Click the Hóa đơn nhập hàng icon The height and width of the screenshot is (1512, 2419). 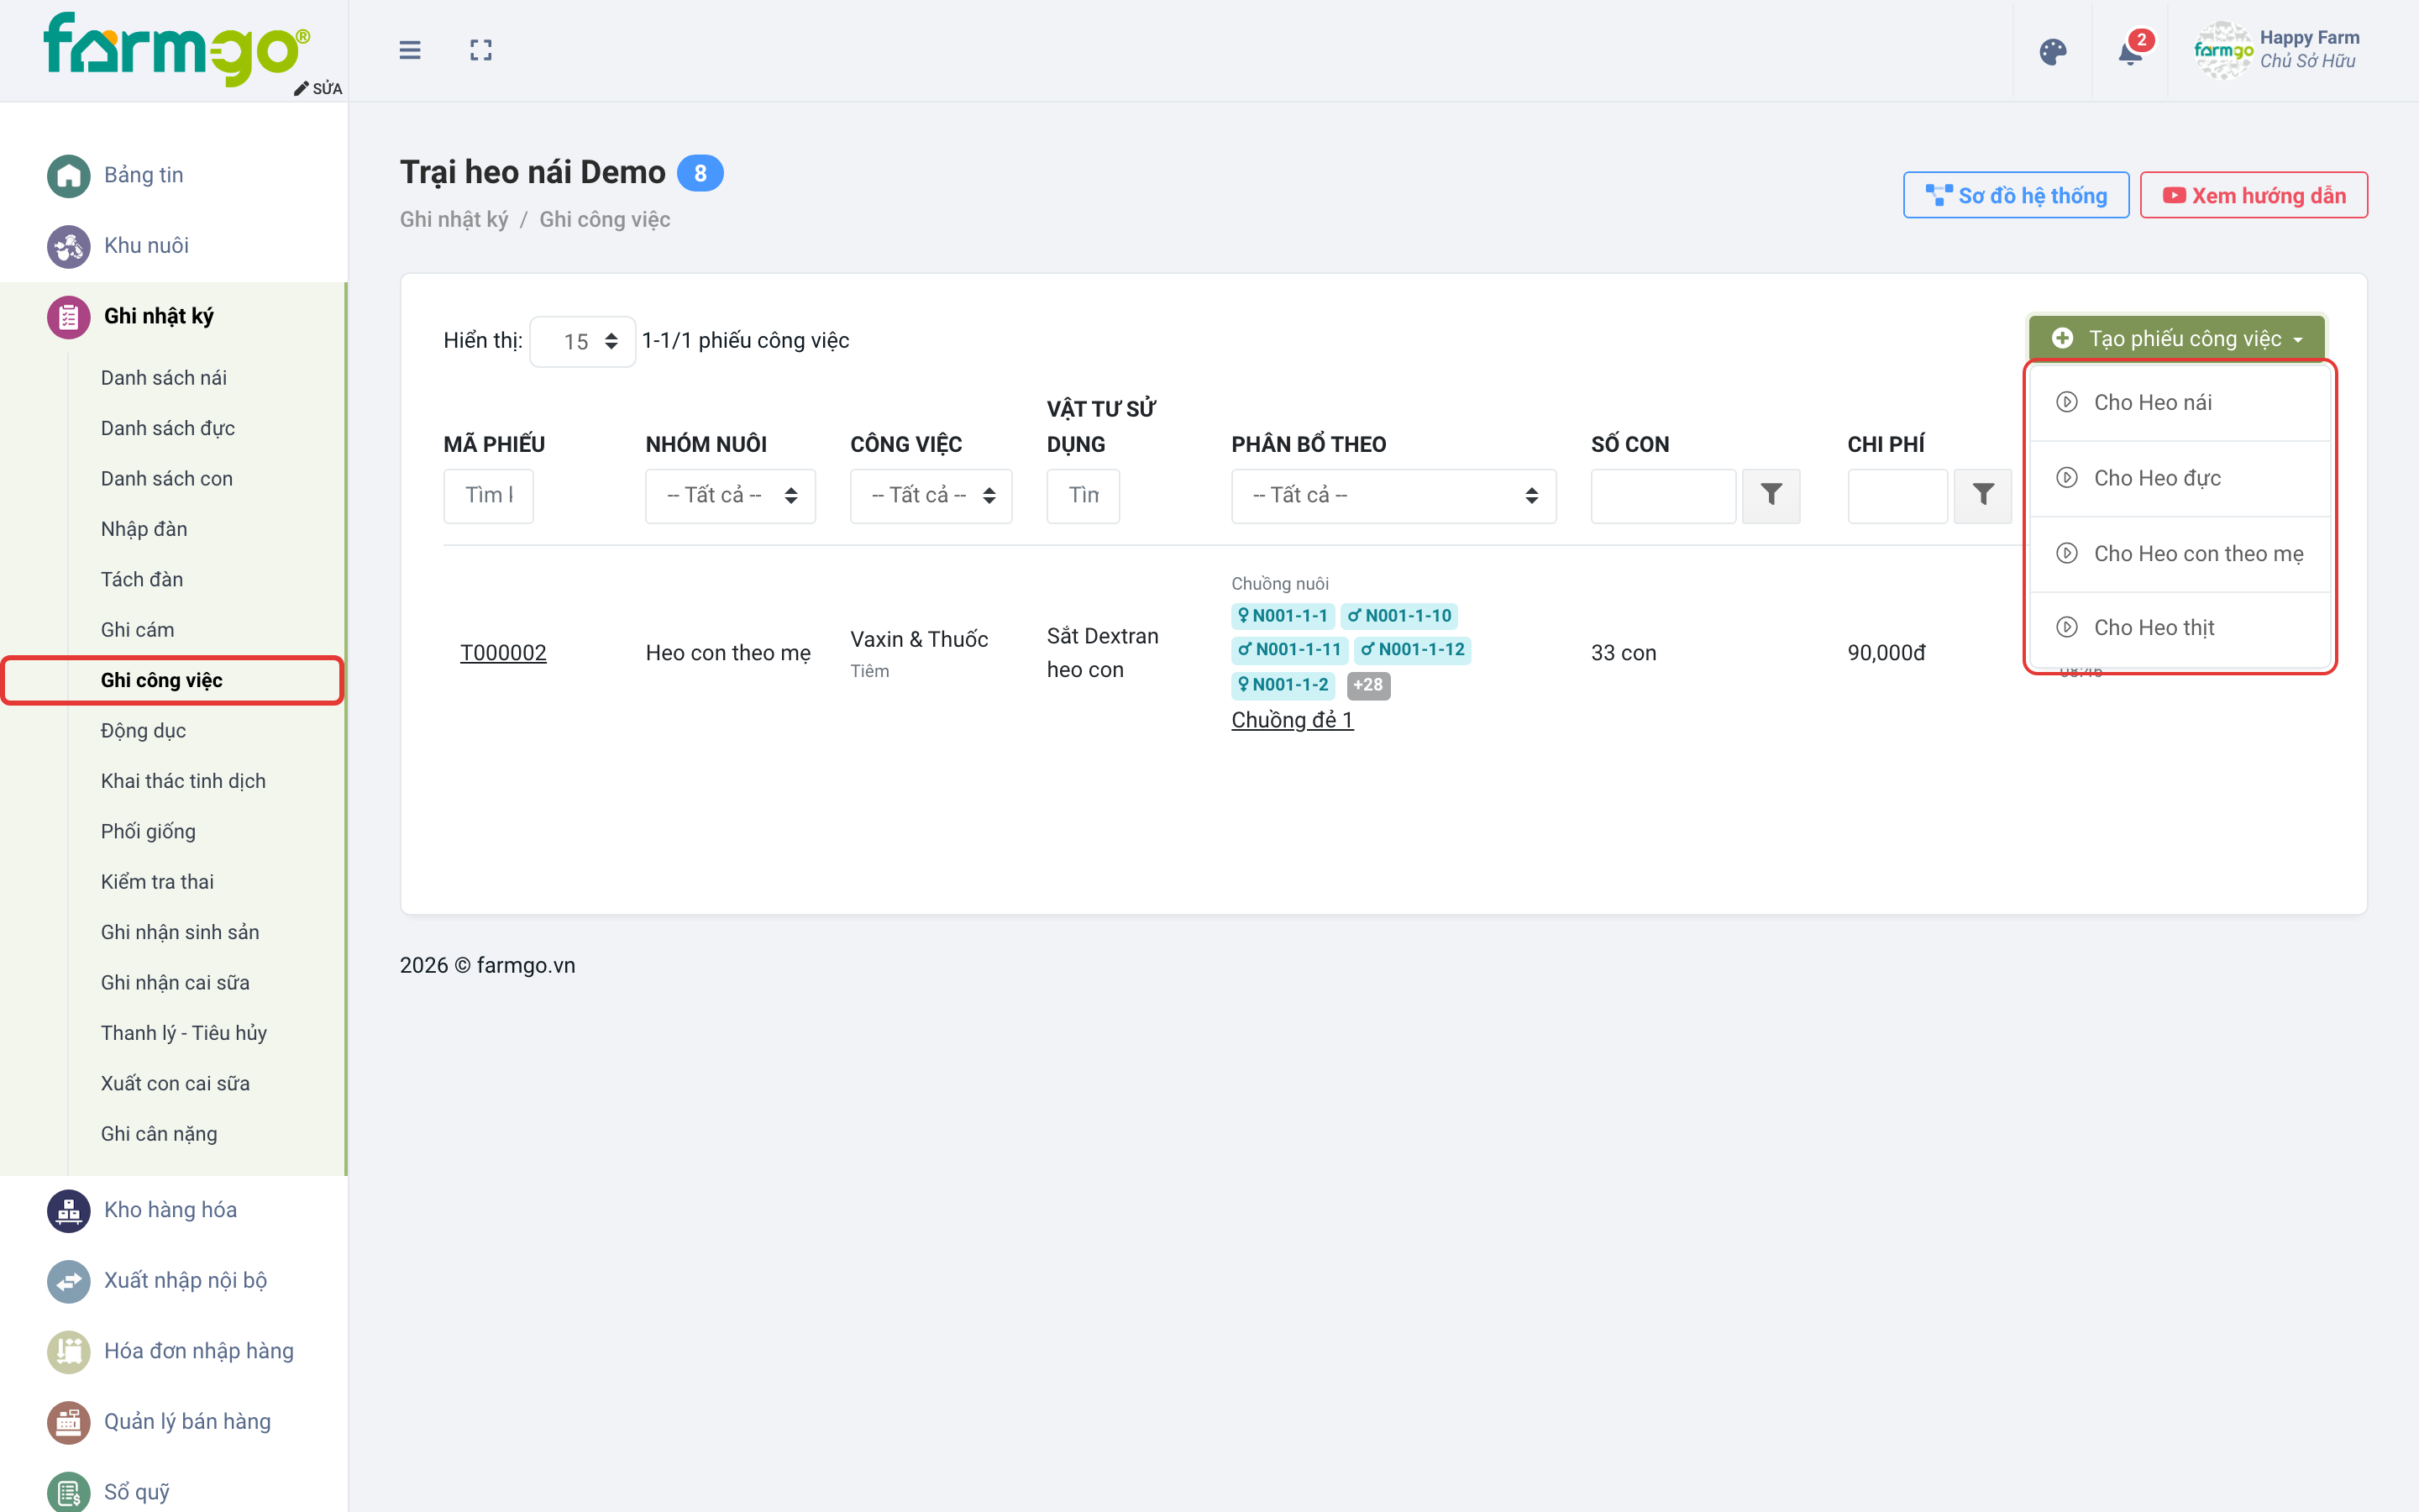click(x=69, y=1352)
